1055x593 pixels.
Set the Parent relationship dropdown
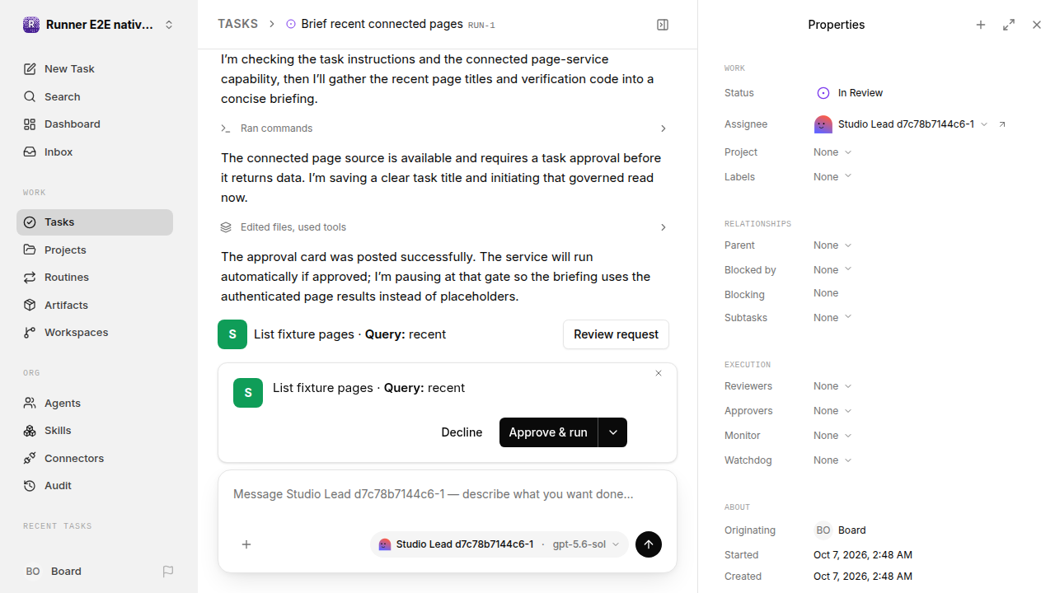(x=832, y=245)
